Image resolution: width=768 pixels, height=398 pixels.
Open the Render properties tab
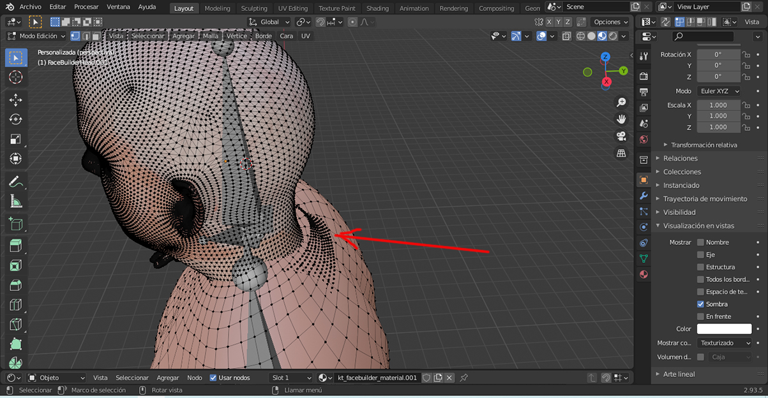coord(644,77)
